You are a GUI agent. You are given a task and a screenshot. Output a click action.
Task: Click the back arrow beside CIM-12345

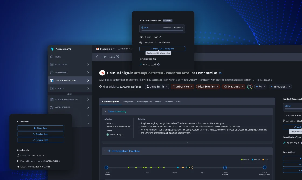(97, 57)
